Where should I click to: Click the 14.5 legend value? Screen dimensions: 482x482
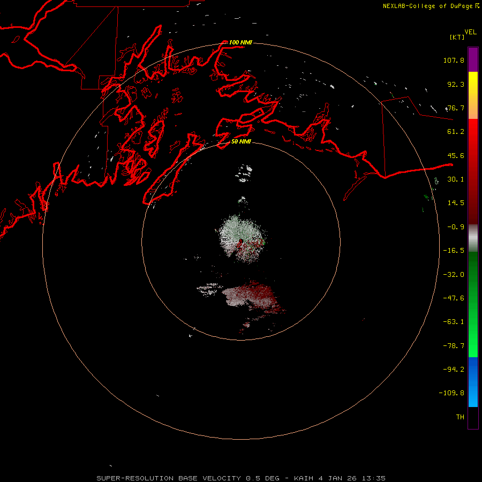tap(456, 203)
